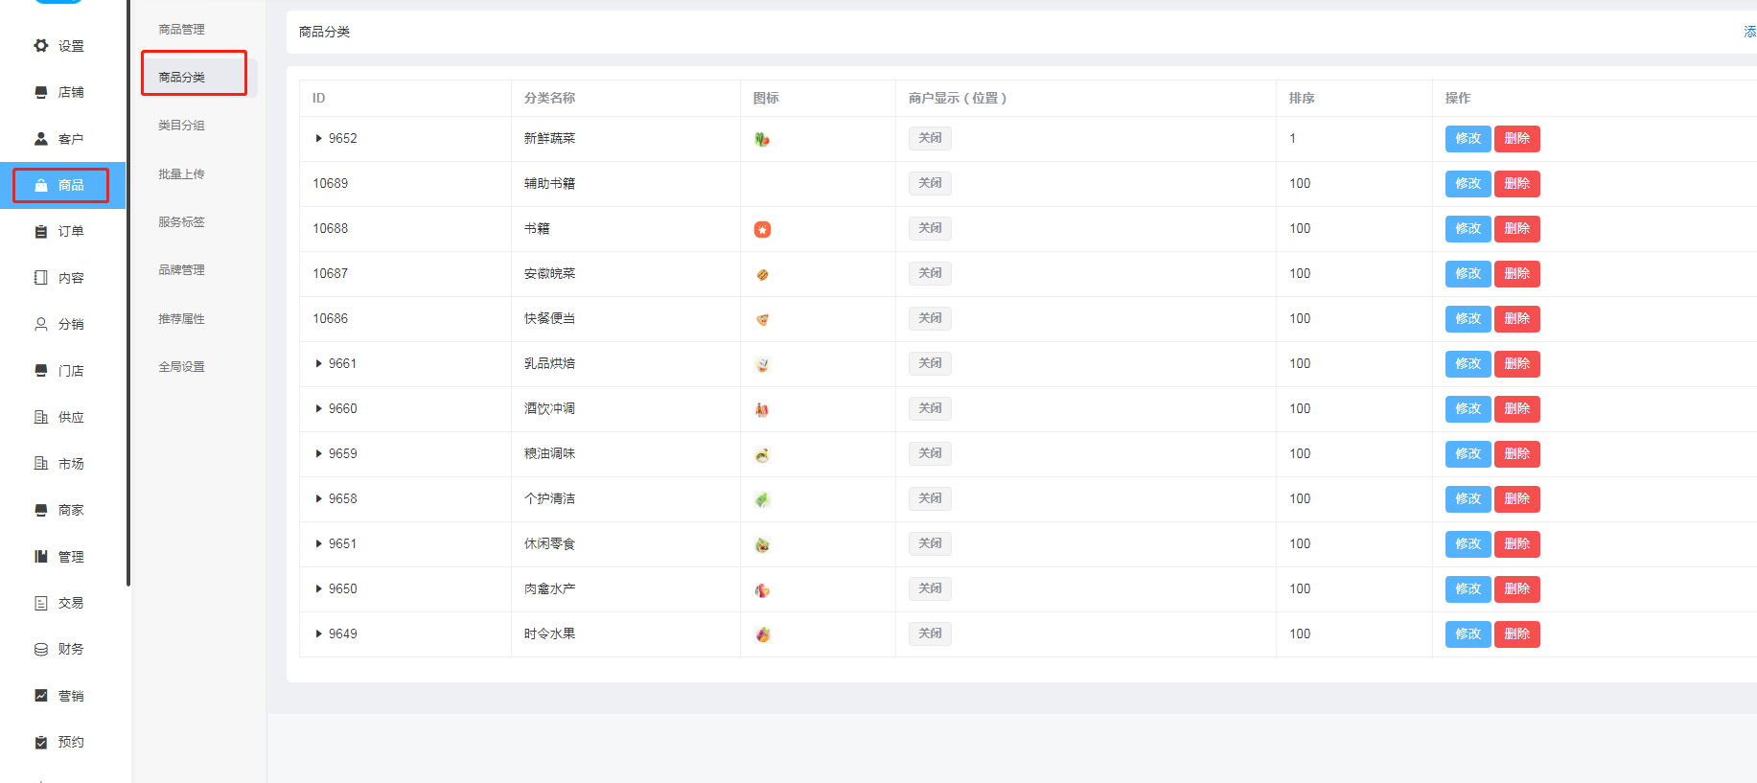The height and width of the screenshot is (783, 1757).
Task: Click the 交易 document icon
Action: 41,603
